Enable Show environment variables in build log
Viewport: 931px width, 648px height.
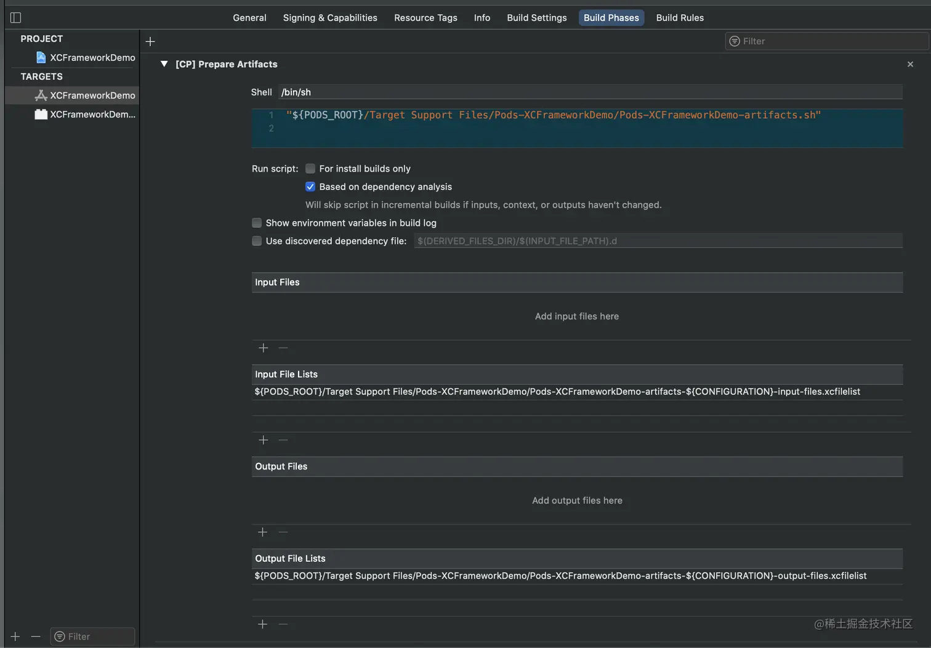pyautogui.click(x=257, y=223)
